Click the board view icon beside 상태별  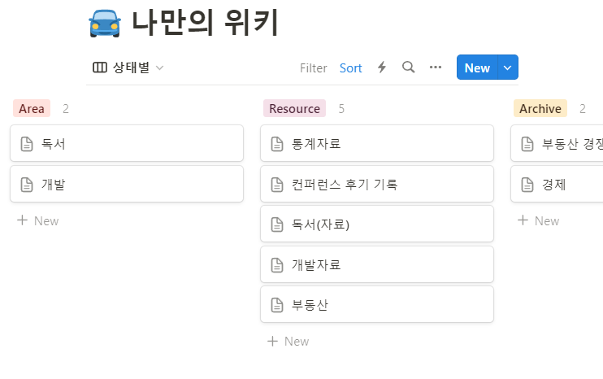pos(100,68)
